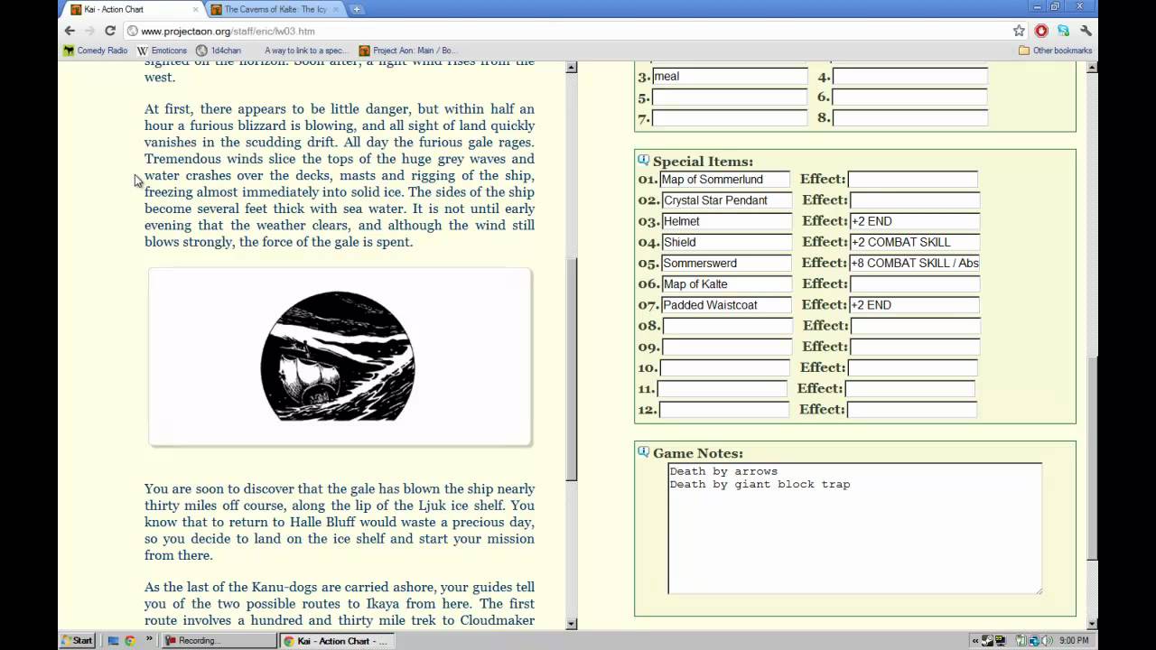
Task: Click the Sommerswerd effect '+8 COMBAT SKILL' field
Action: [x=915, y=263]
